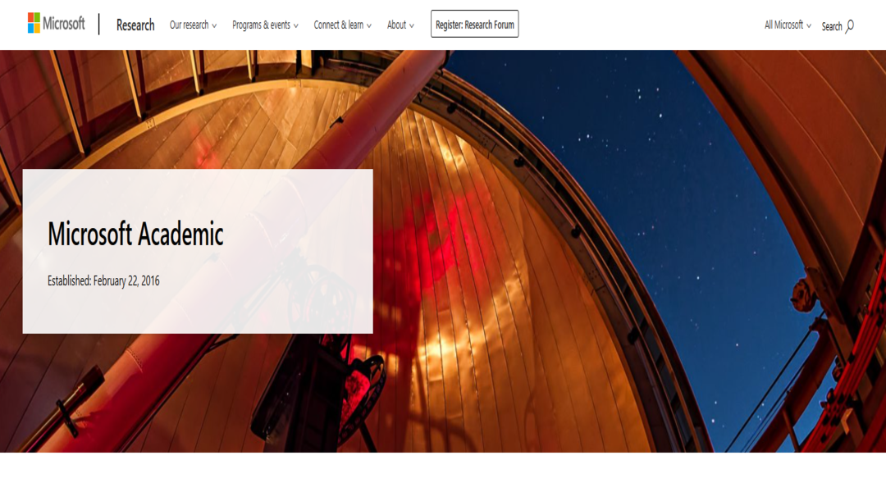Screen dimensions: 886x492
Task: Select the Microsoft Academic heading
Action: pyautogui.click(x=135, y=234)
